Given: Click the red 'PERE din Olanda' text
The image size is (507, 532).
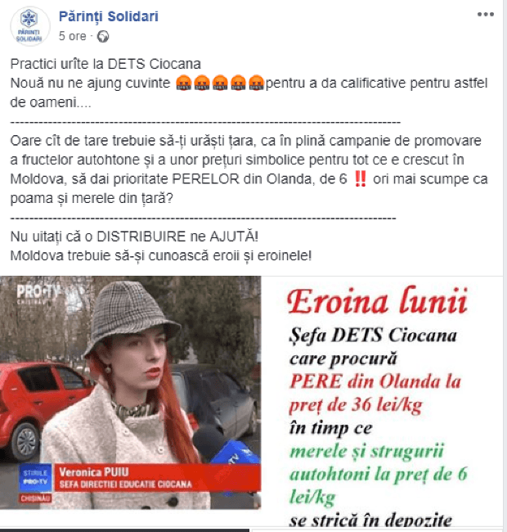Looking at the screenshot, I should click(375, 381).
